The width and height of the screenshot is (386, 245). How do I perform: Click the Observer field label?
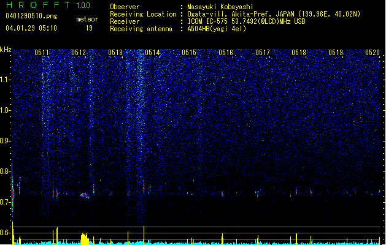point(125,7)
